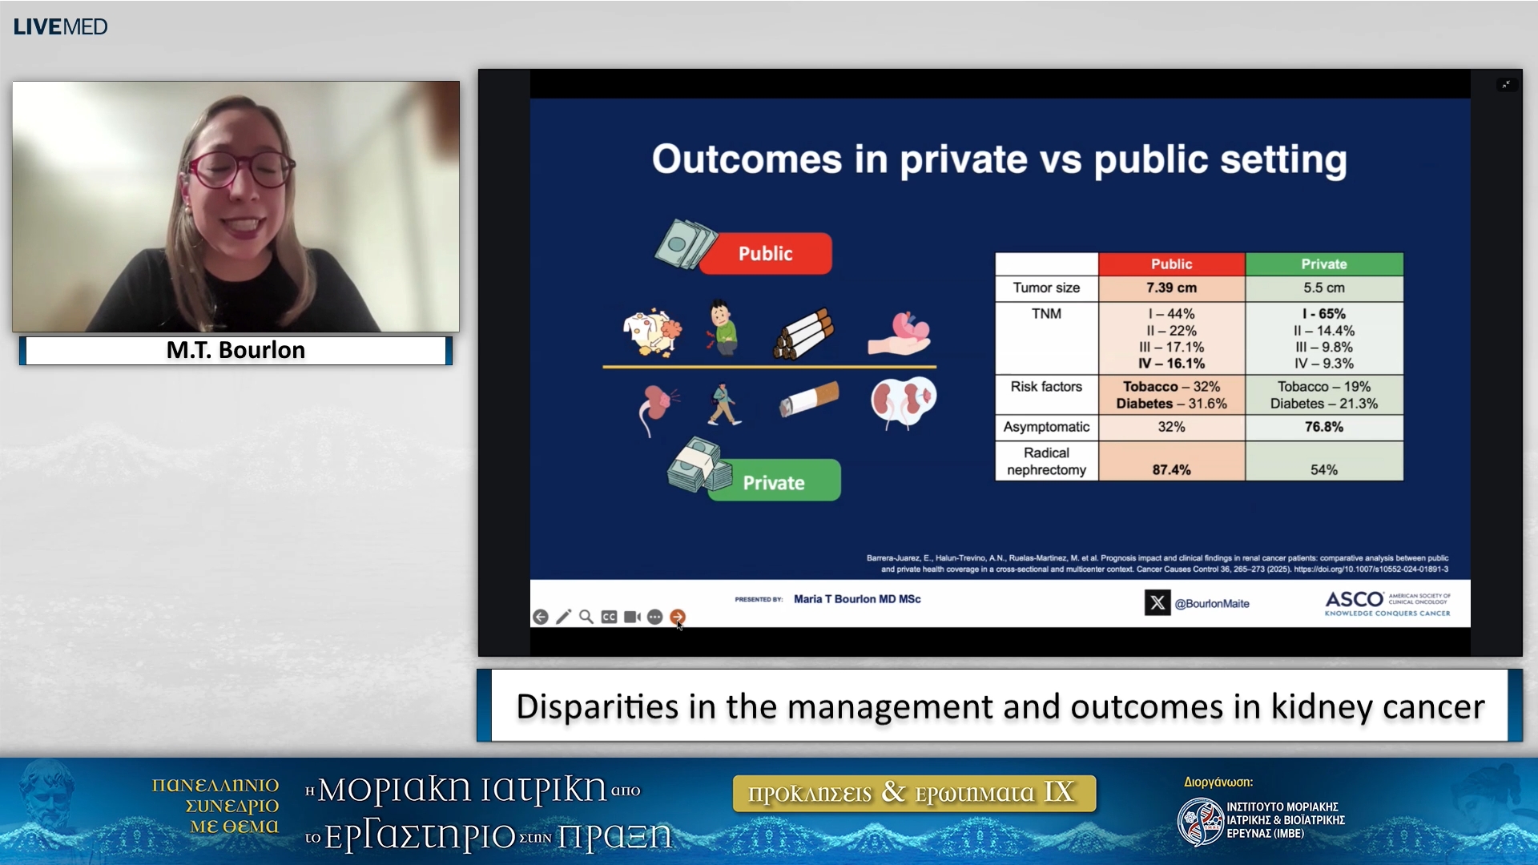
Task: Click the X logo near @BourlonMaite
Action: tap(1158, 603)
